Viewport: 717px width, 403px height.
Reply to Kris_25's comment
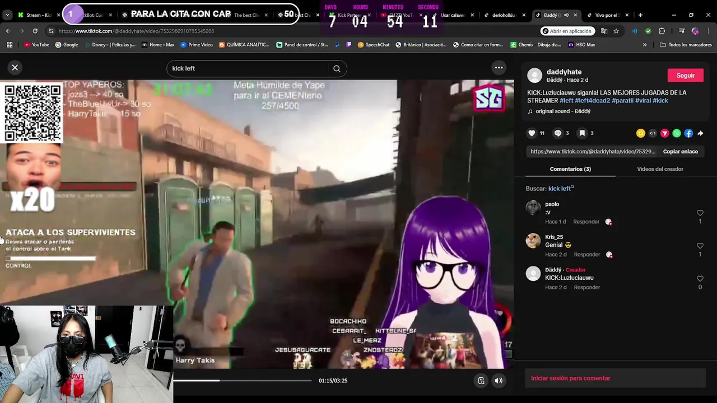(587, 255)
